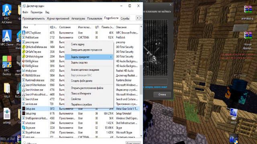257x144 pixels.
Task: Click the rthdcpl.exe process icon
Action: point(24,71)
